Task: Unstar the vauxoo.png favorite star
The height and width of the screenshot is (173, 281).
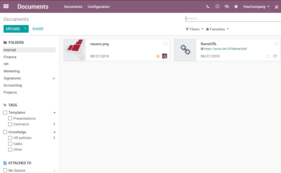Action: [x=158, y=56]
